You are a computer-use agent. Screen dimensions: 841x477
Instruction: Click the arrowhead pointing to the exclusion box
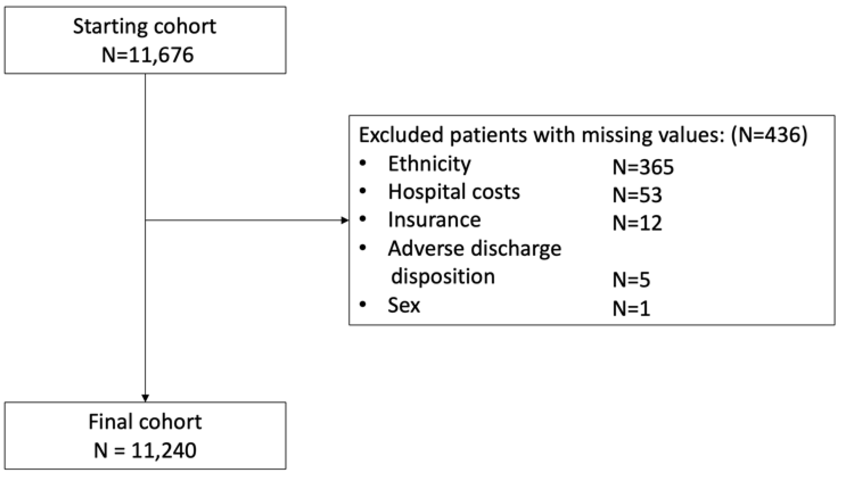(x=345, y=221)
